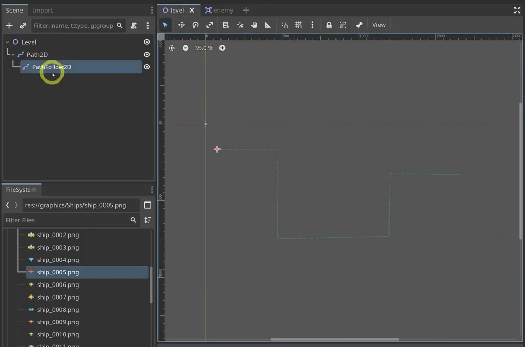The image size is (525, 347).
Task: Open the viewport View menu
Action: point(379,25)
